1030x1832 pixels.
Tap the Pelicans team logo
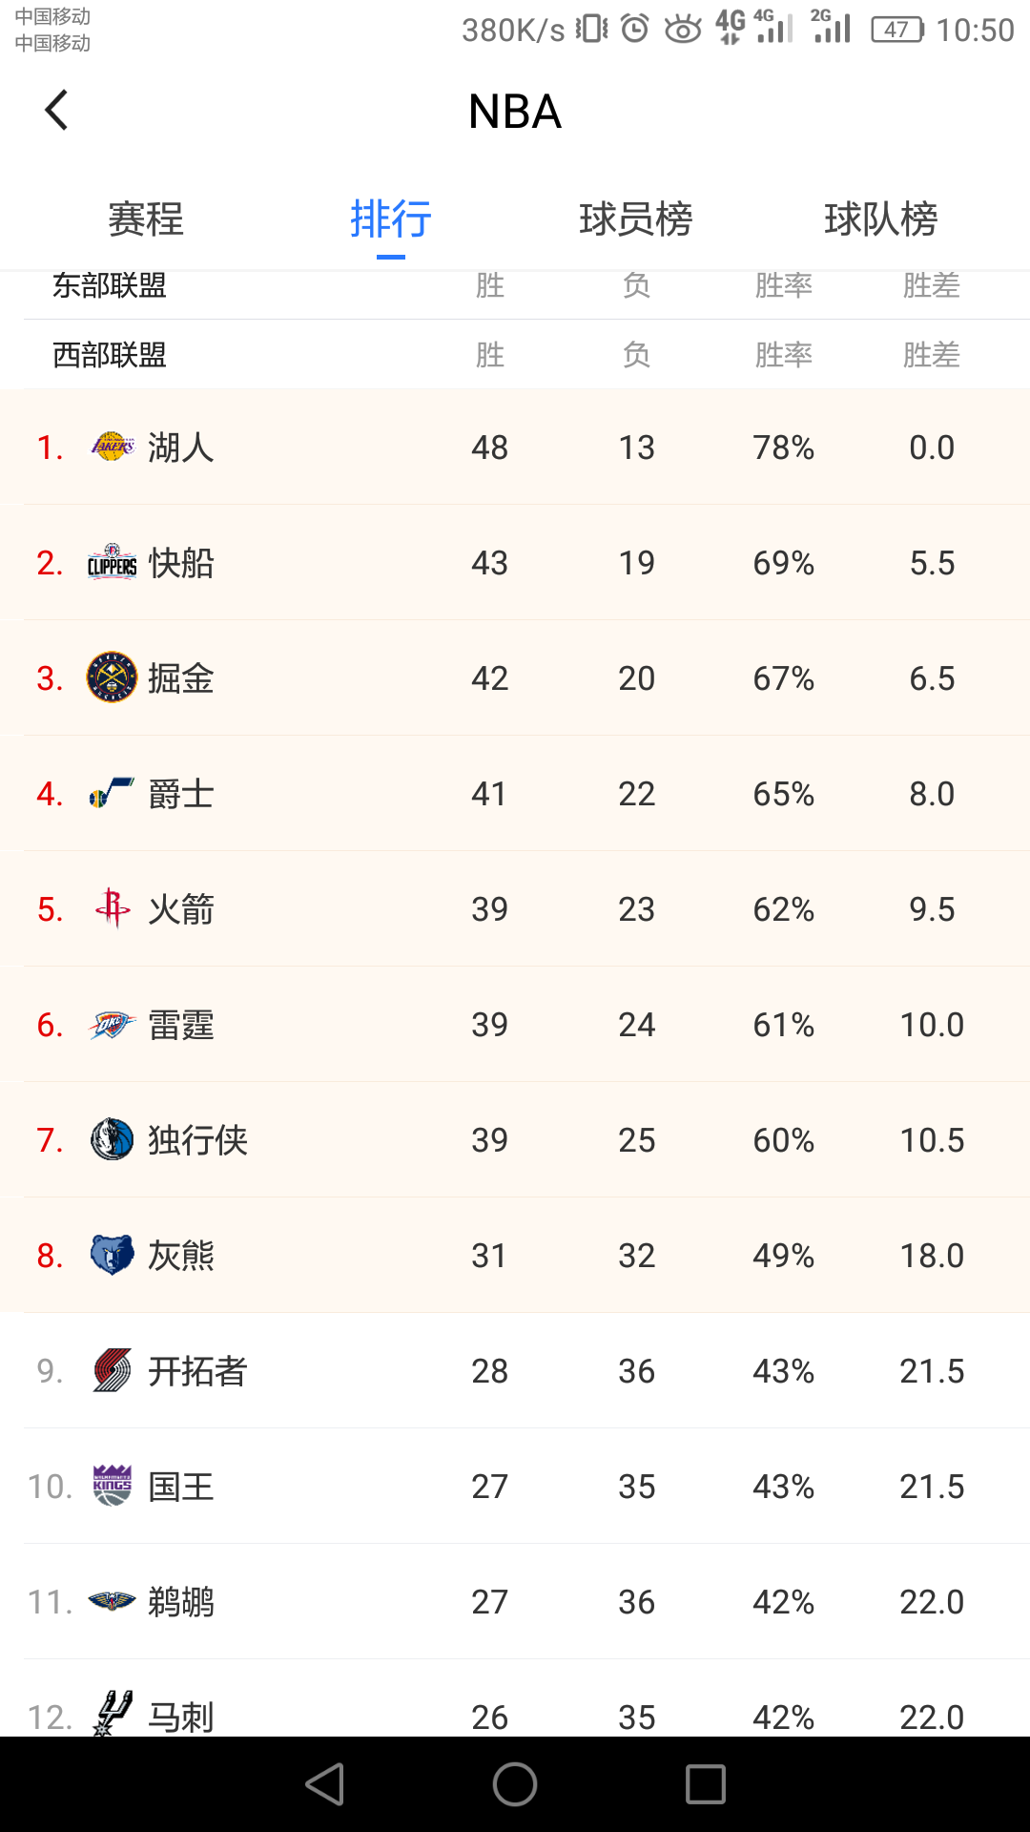tap(113, 1601)
